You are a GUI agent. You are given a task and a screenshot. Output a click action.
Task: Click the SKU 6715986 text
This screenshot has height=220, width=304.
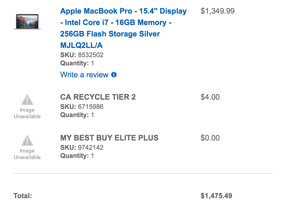point(82,107)
